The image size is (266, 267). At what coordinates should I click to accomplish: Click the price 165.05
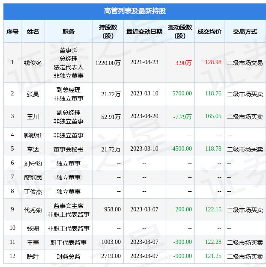point(213,116)
